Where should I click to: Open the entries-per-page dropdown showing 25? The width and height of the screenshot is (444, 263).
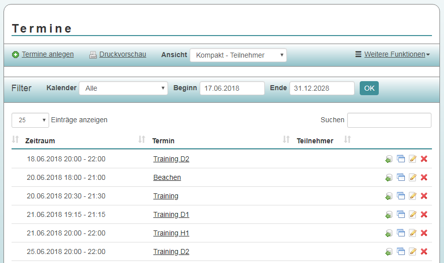(30, 120)
